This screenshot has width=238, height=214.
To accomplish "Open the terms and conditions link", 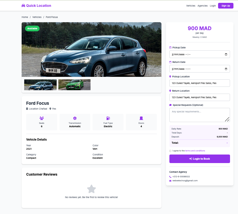I will click(195, 151).
